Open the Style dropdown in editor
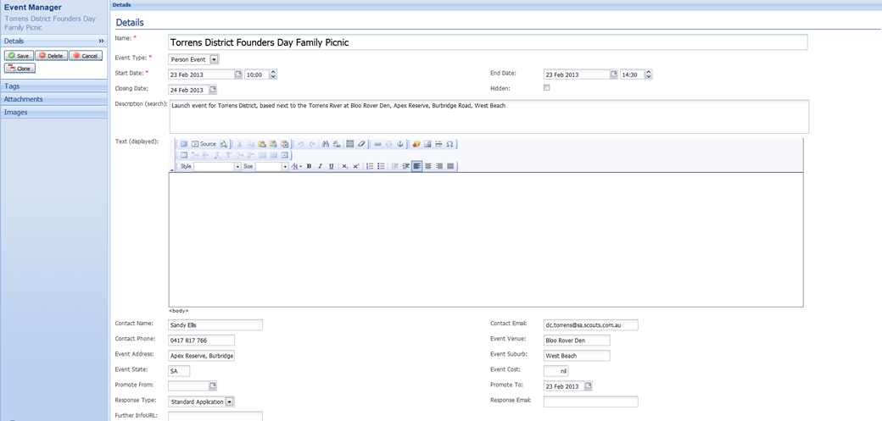The width and height of the screenshot is (882, 421). (237, 167)
